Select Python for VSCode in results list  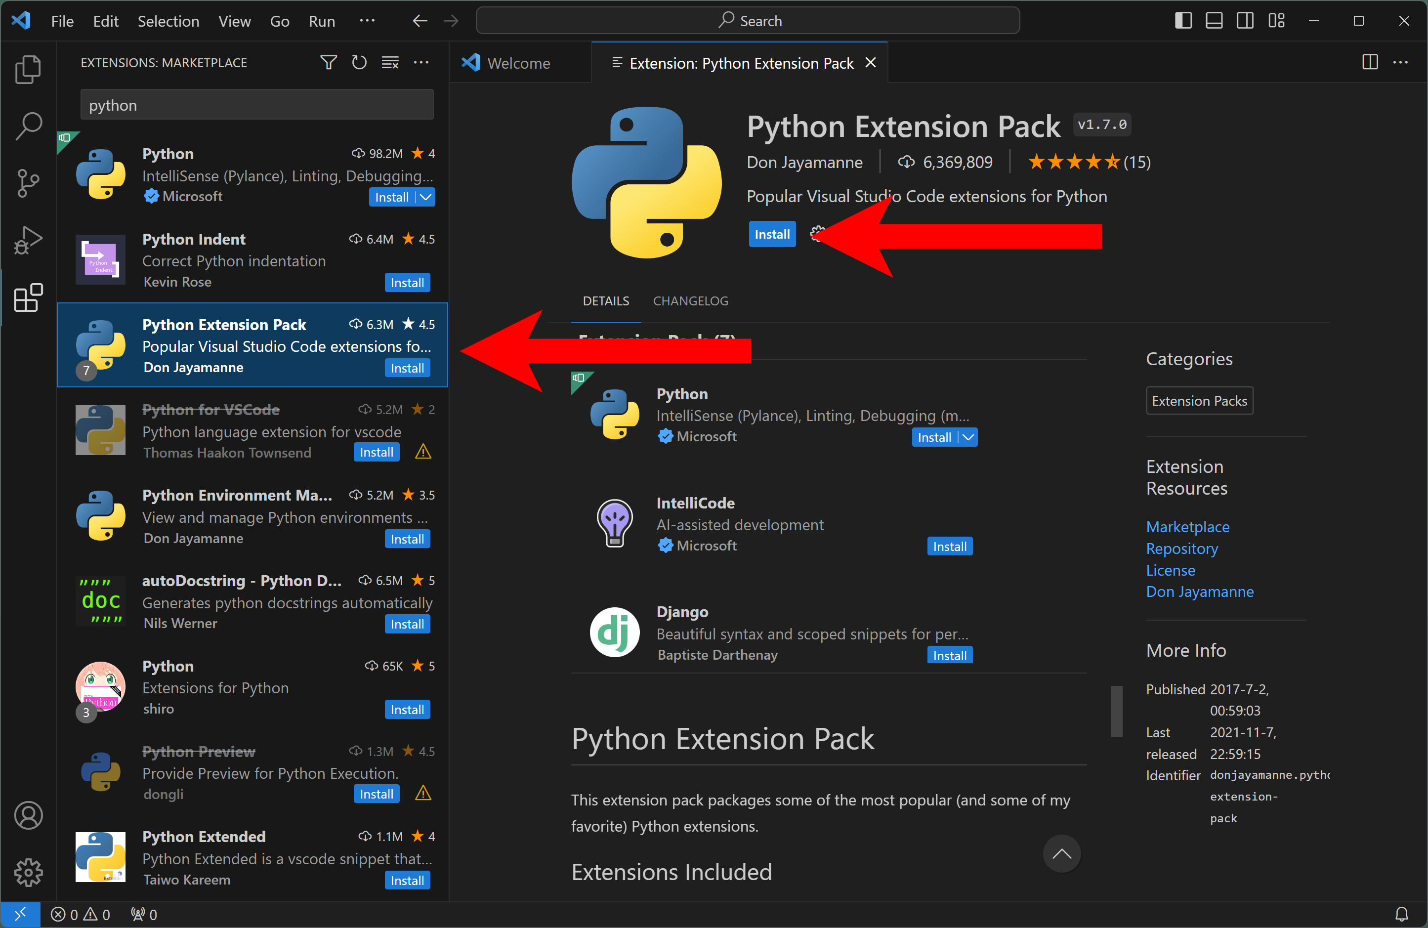click(x=252, y=431)
